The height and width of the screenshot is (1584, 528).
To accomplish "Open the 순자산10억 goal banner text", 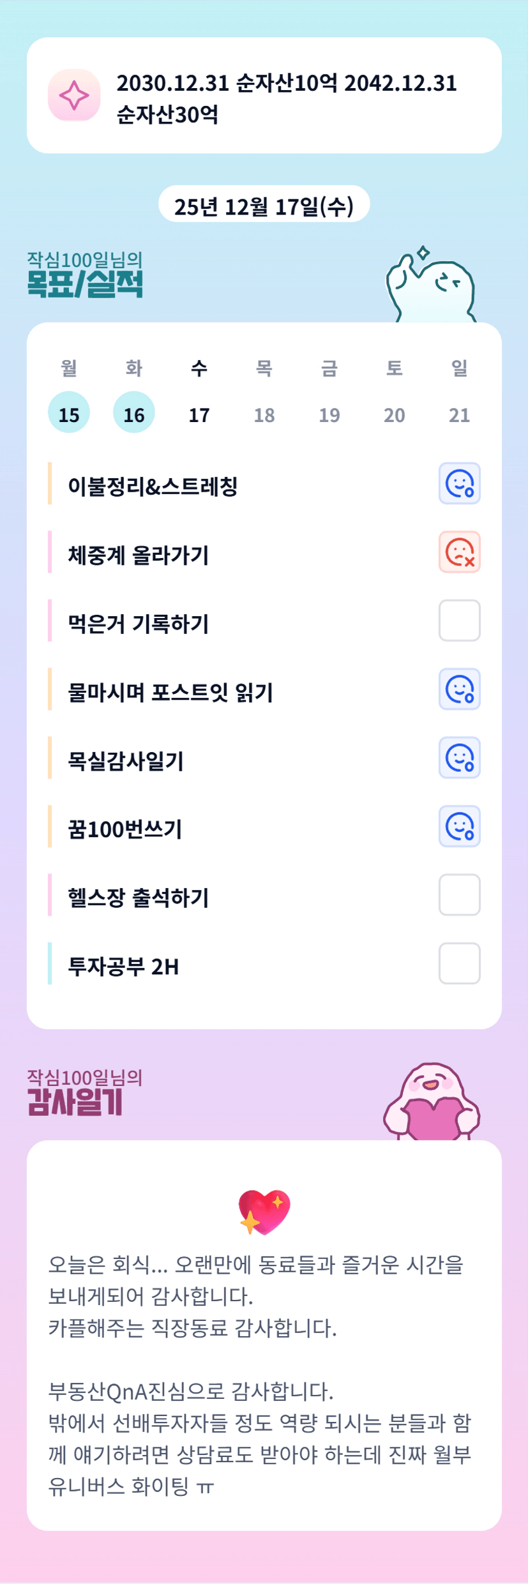I will [287, 98].
